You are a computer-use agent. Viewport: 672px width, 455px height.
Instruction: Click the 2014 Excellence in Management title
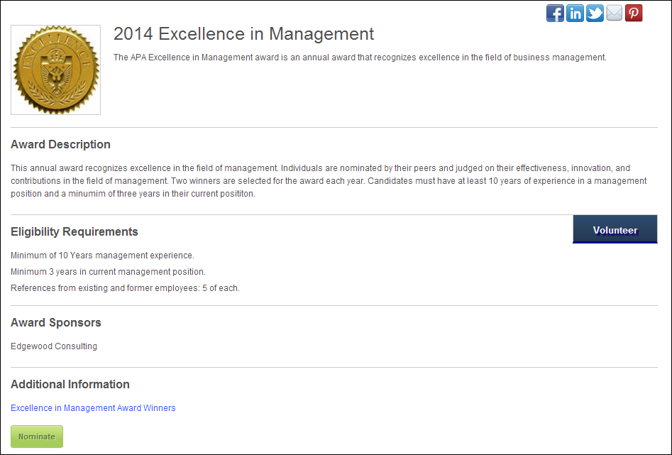tap(243, 34)
